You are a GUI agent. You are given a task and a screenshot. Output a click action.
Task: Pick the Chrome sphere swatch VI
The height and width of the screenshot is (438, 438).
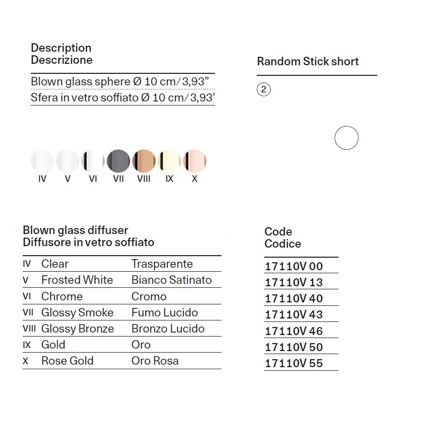tap(93, 161)
